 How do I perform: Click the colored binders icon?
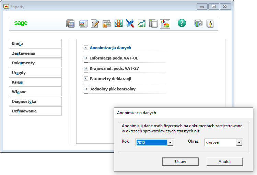[118, 23]
